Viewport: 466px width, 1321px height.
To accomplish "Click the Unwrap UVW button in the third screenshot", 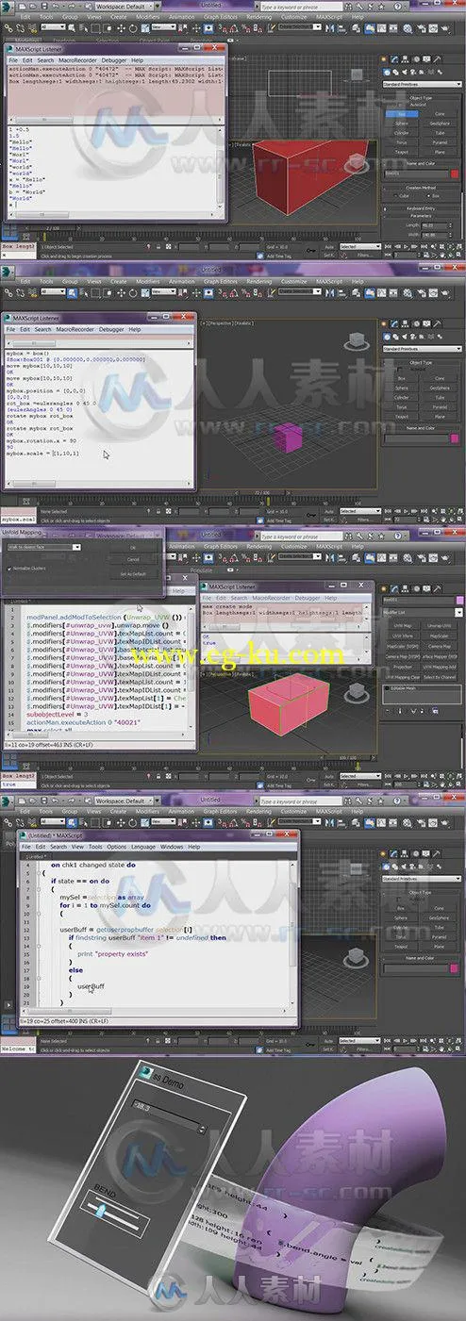I will tap(440, 624).
